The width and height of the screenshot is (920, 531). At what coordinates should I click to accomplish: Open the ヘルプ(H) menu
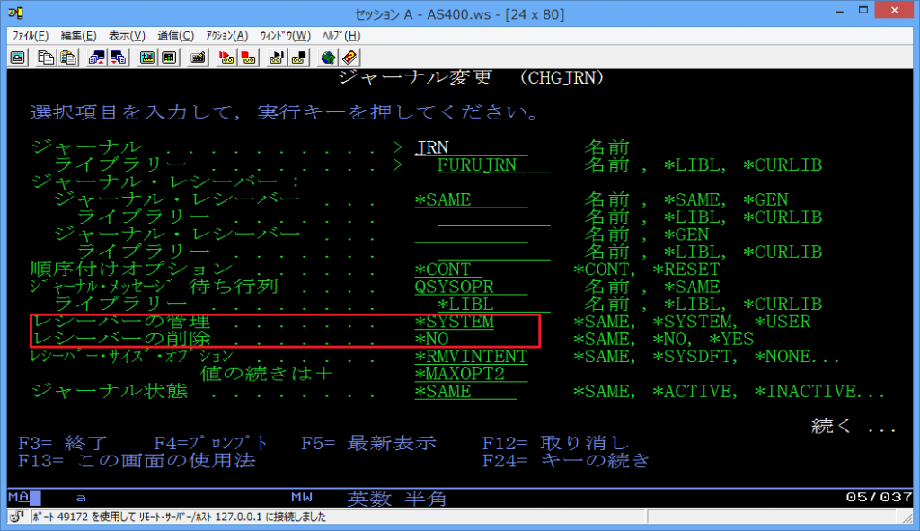coord(341,36)
